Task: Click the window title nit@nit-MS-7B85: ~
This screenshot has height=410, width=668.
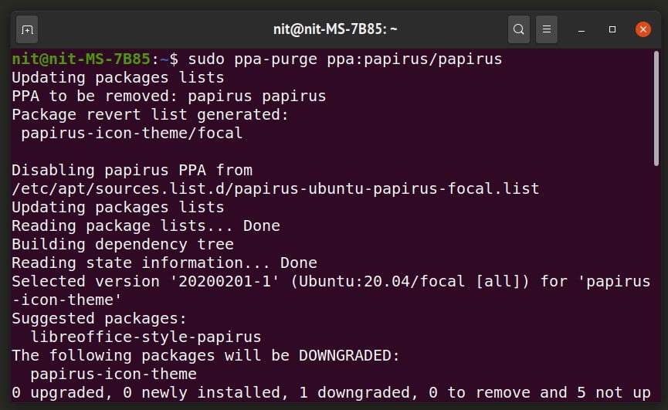Action: tap(335, 29)
